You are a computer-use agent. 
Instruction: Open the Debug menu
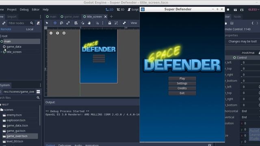pyautogui.click(x=24, y=10)
